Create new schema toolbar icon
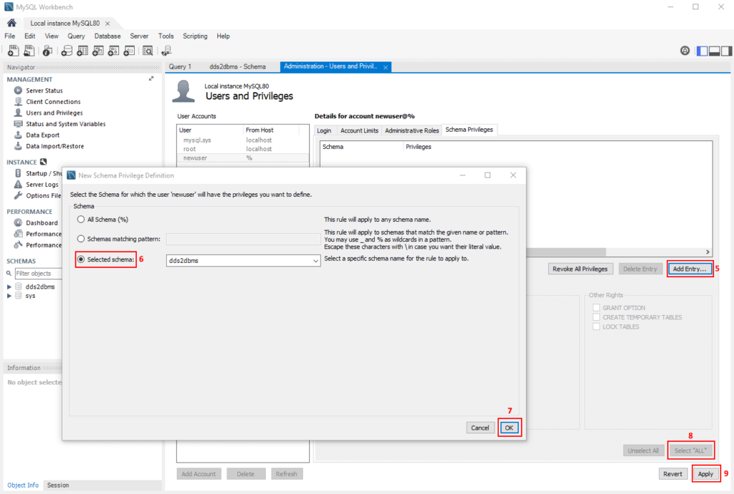734x494 pixels. click(67, 51)
